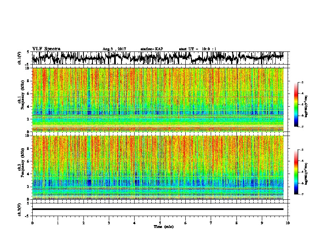The height and width of the screenshot is (250, 324).
Task: Click the "6" tick on time axis
Action: 186,223
